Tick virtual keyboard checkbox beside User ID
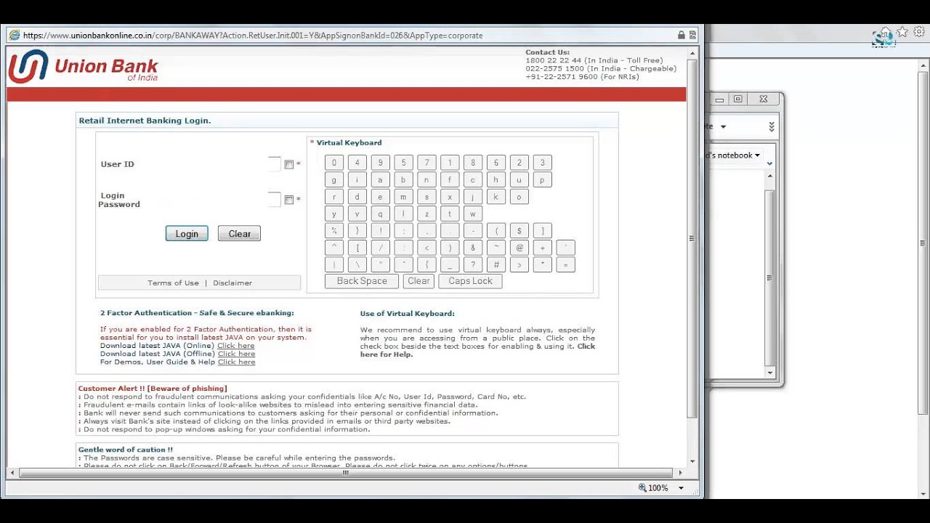The height and width of the screenshot is (523, 930). 289,165
